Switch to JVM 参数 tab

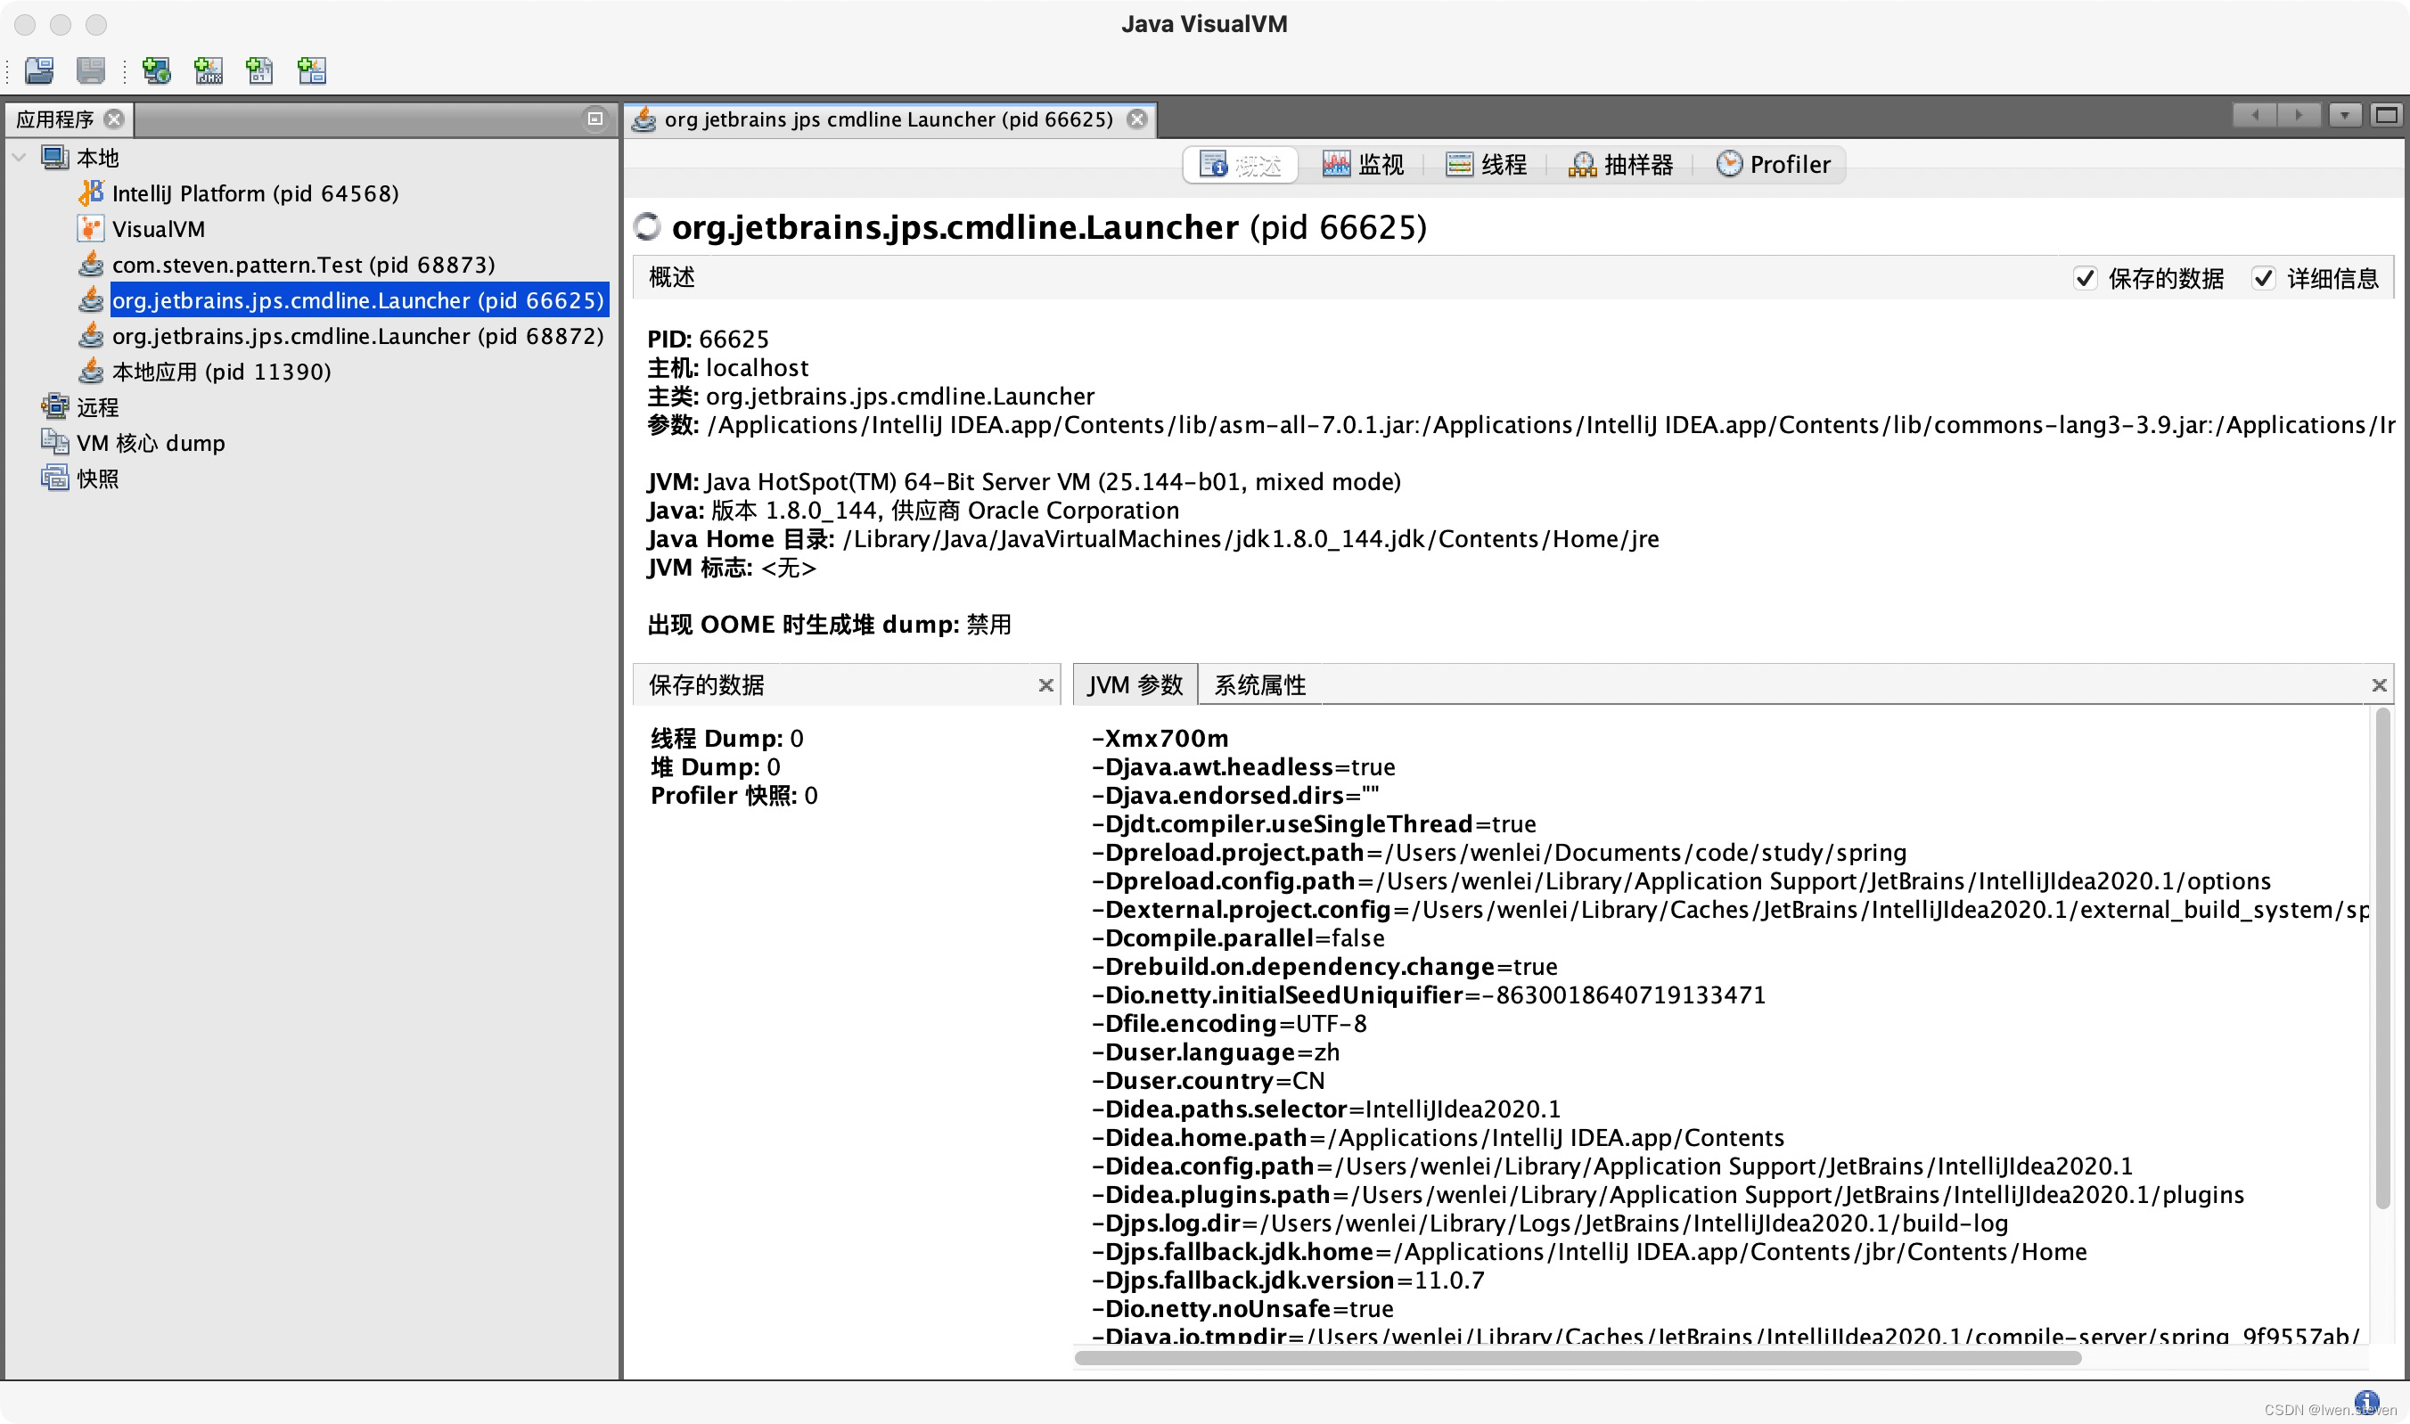pos(1135,685)
